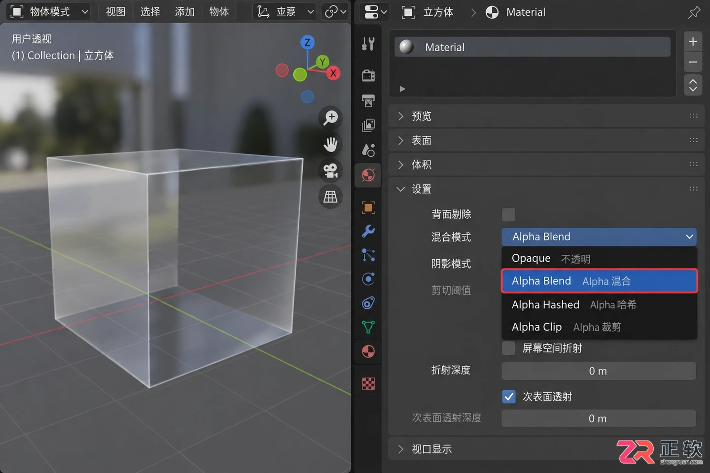
Task: Open the Texture properties checker icon
Action: (368, 384)
